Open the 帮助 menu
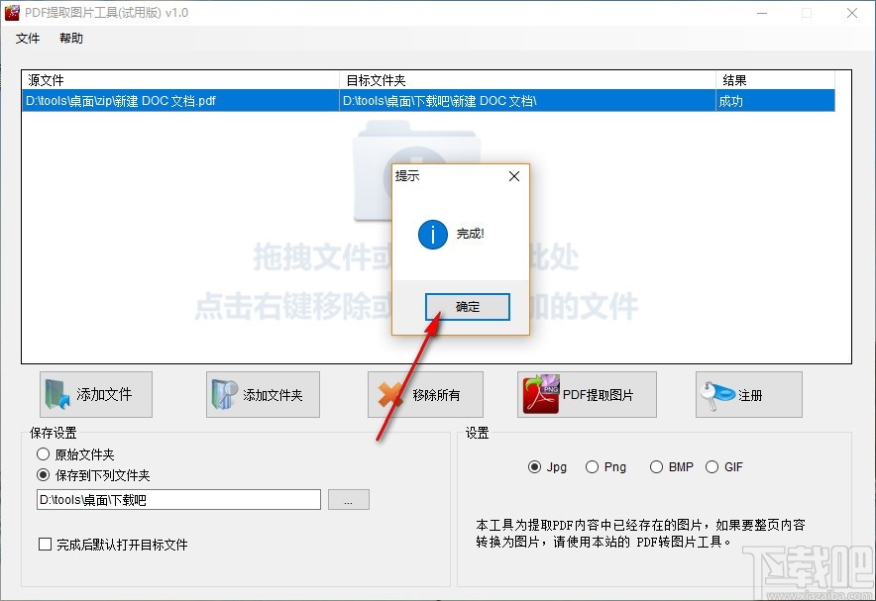This screenshot has width=876, height=601. click(70, 39)
